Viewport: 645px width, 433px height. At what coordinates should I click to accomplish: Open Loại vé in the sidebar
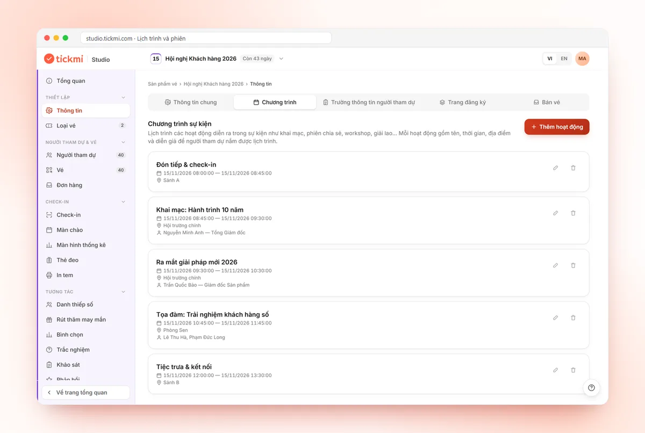pyautogui.click(x=86, y=126)
